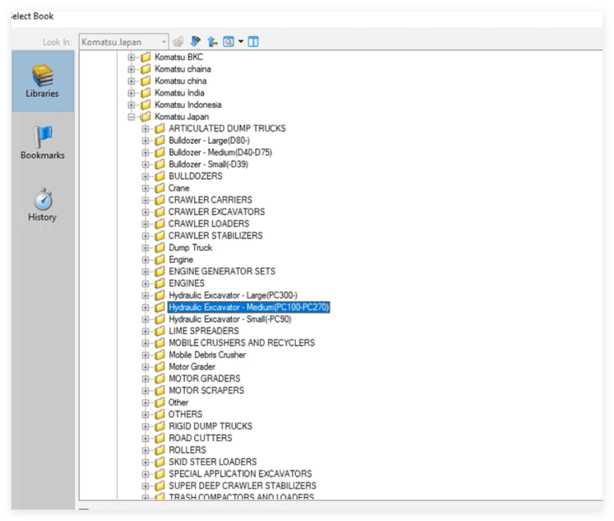Viewport: 614px width, 521px height.
Task: Click the SKID STEER LOADERS folder icon
Action: pos(160,462)
